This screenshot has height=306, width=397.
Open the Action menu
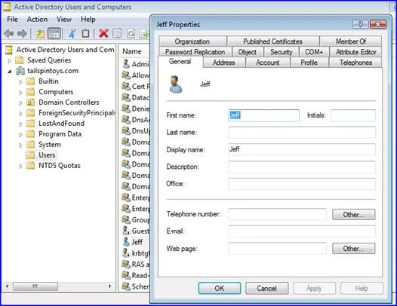tap(37, 20)
